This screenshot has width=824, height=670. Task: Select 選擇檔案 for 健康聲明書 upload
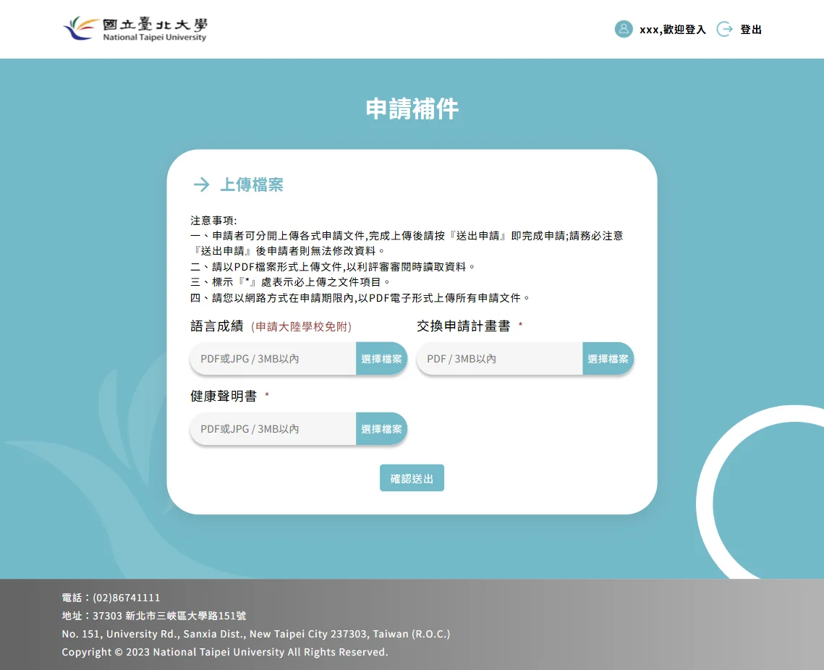(x=381, y=428)
